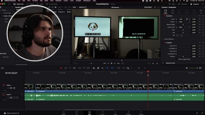This screenshot has width=205, height=115.
Task: Open the File tab in Inspector
Action: (x=201, y=11)
